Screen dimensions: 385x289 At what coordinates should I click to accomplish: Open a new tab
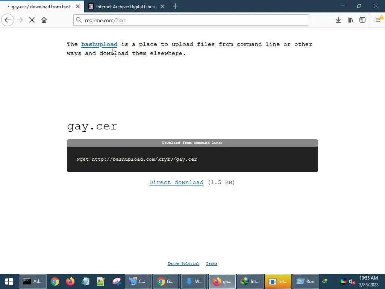pos(175,6)
